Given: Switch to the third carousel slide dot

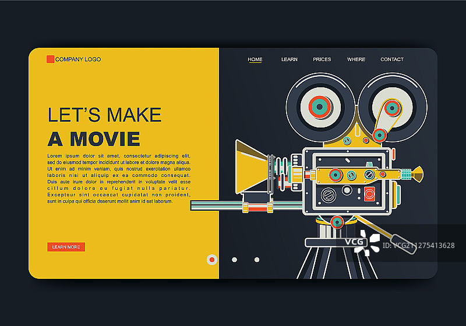Looking at the screenshot, I should click(x=256, y=260).
